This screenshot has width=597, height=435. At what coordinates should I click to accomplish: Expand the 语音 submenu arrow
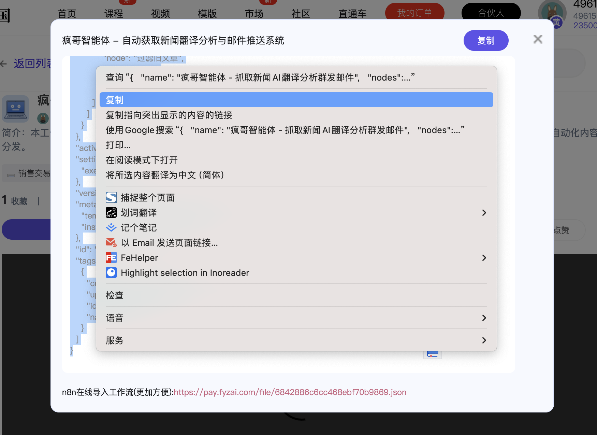484,318
